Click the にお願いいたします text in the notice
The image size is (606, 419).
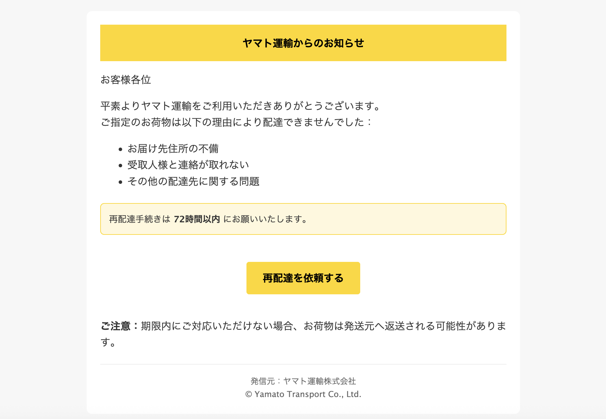265,219
